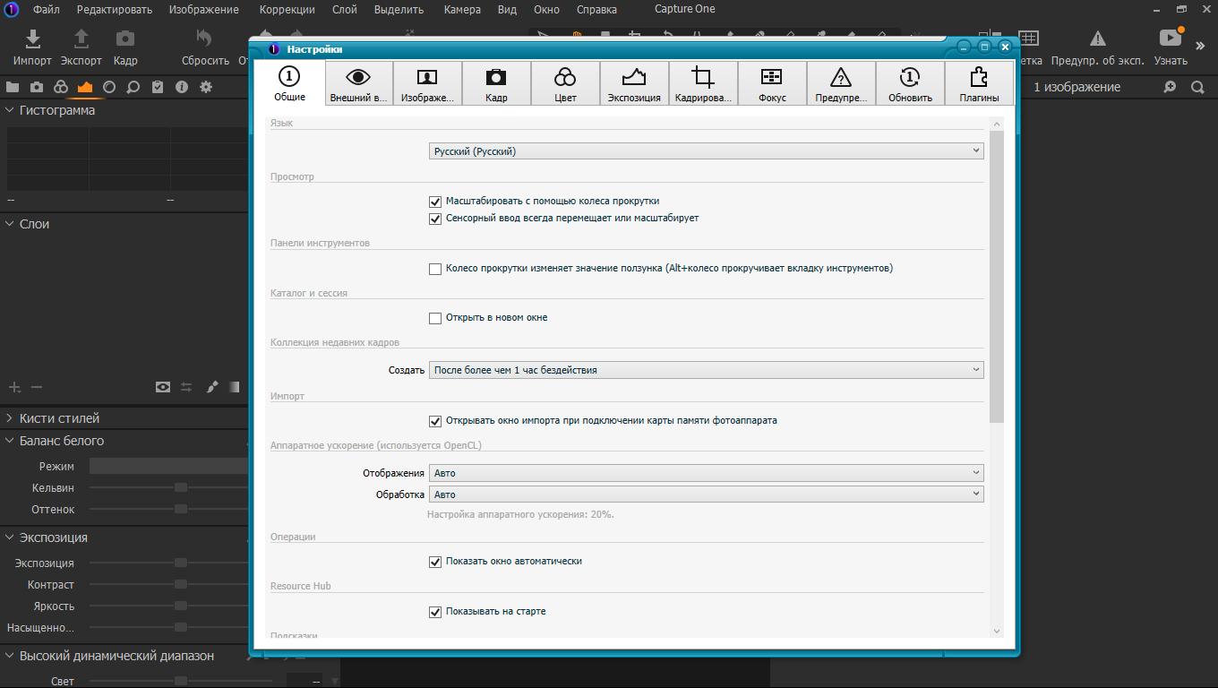Disable Показывать на старте checkbox
This screenshot has height=688, width=1218.
point(435,612)
